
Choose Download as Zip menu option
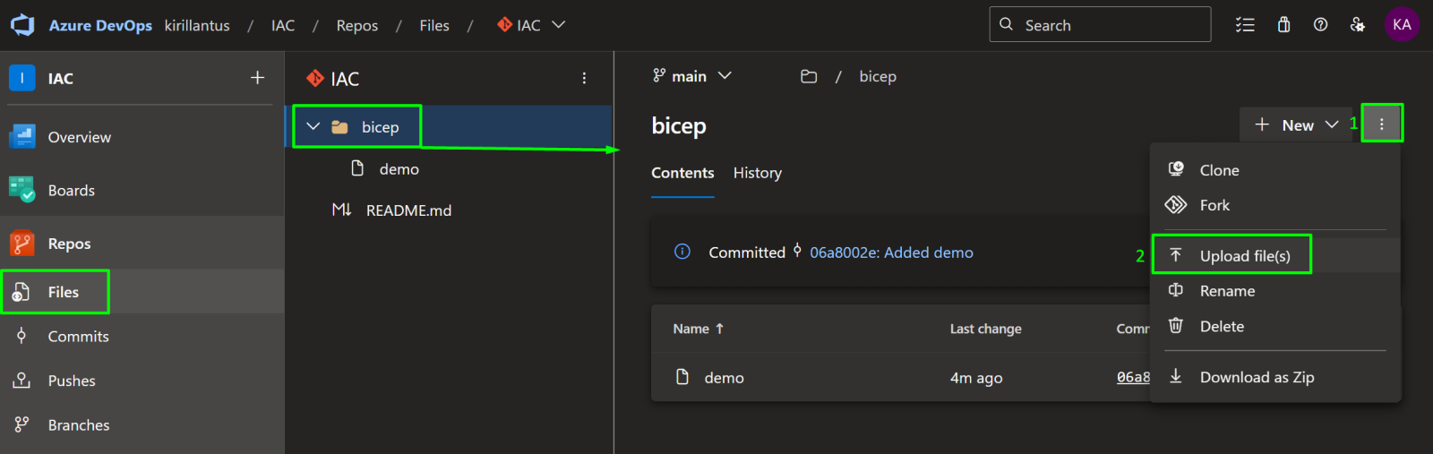(x=1256, y=377)
